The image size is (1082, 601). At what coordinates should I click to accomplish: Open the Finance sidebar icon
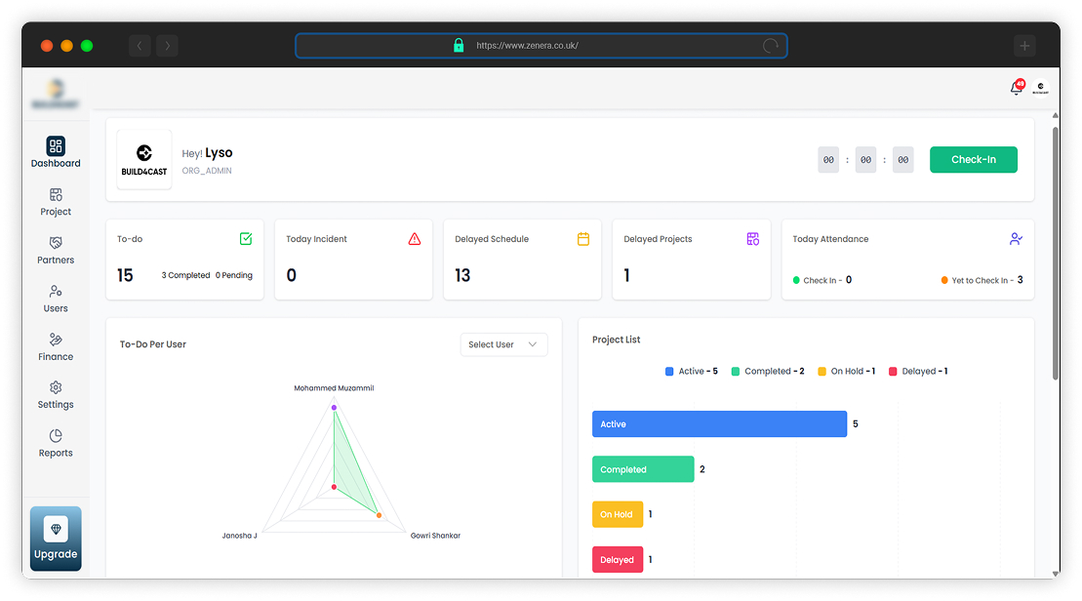pyautogui.click(x=56, y=340)
